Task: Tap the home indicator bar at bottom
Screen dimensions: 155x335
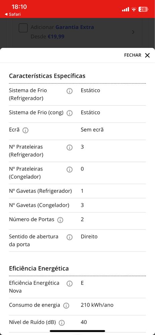Action: point(77,331)
